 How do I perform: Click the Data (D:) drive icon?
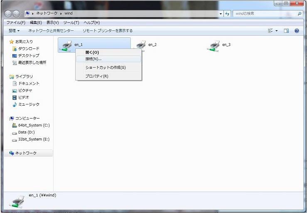15,133
